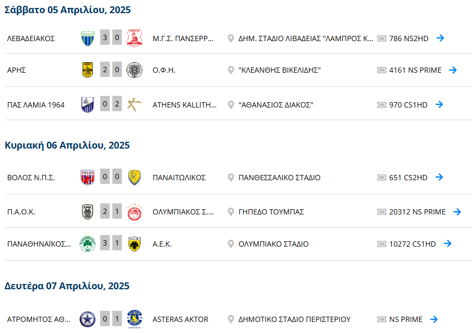Click the ticket icon beside 4161 NS PRIME
Viewport: 472px width, 333px height.
coord(382,70)
